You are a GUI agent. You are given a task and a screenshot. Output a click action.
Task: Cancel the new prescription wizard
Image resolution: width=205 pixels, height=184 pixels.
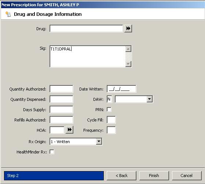(187, 176)
